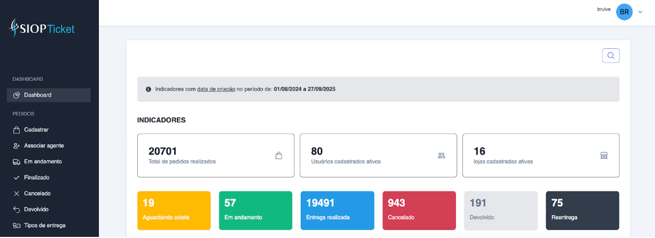Click the BR user avatar

624,12
